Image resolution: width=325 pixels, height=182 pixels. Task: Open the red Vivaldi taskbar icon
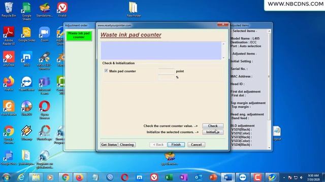click(x=154, y=177)
